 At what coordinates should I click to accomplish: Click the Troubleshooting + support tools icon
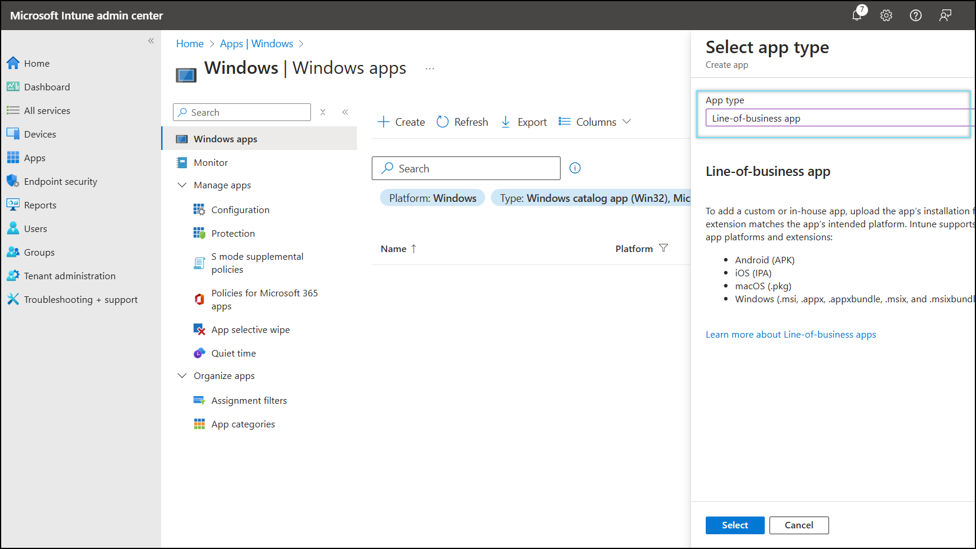(13, 299)
